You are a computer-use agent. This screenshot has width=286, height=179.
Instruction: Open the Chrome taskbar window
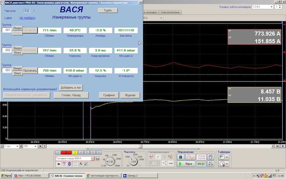[x=104, y=176]
